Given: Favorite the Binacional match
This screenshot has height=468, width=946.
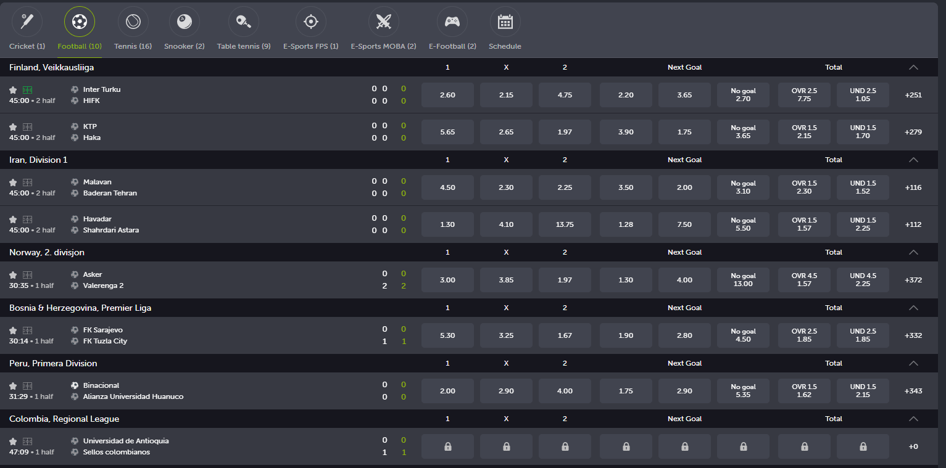Looking at the screenshot, I should click(13, 386).
